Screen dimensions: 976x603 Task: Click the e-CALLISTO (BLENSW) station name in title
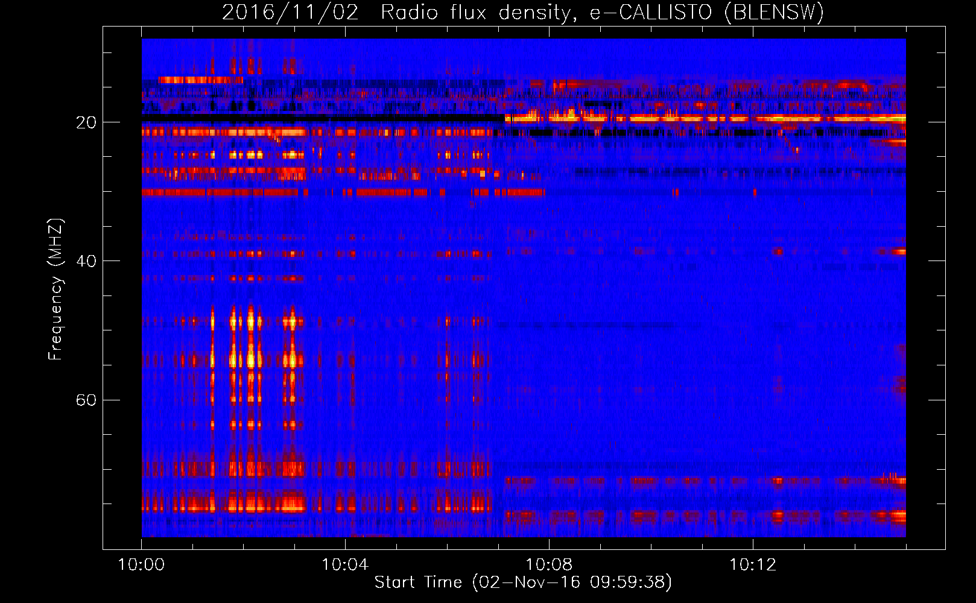(706, 13)
